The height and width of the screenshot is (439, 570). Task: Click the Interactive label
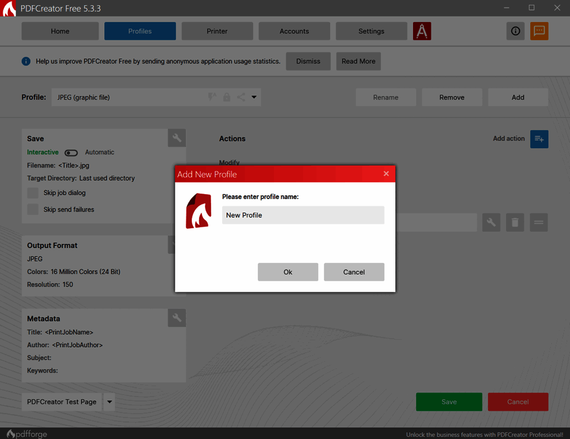coord(42,152)
